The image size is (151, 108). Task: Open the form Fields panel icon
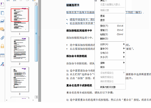click(2, 56)
